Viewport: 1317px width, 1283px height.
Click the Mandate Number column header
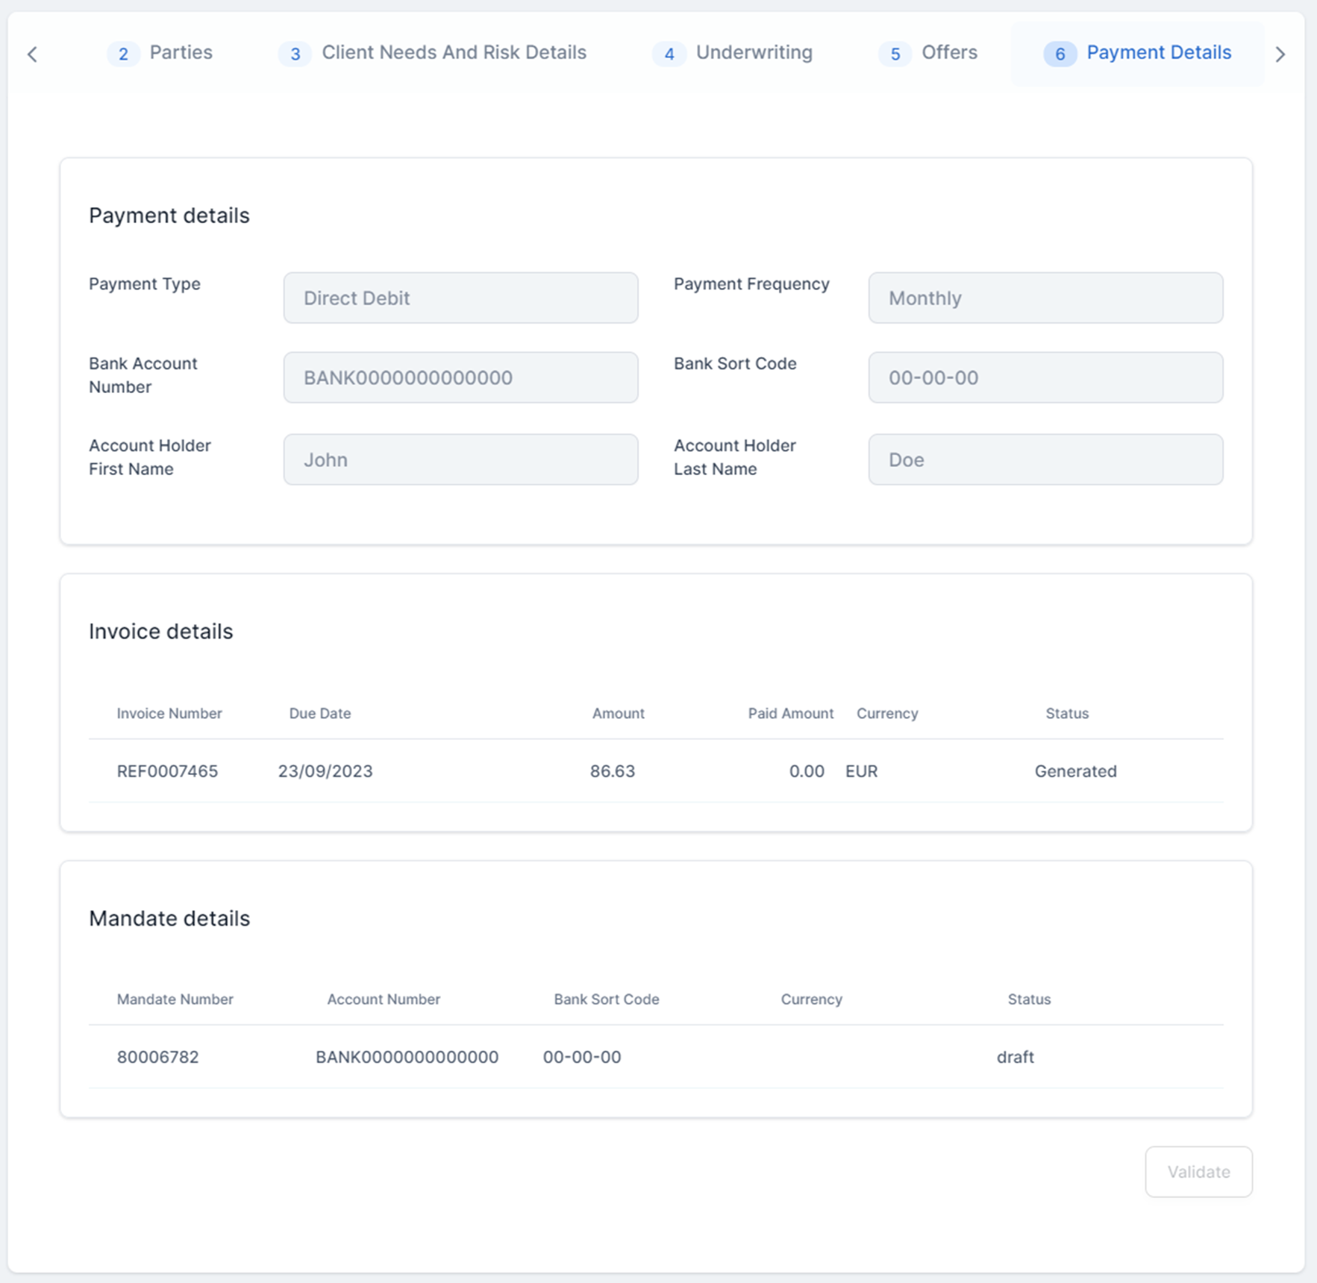coord(175,1000)
